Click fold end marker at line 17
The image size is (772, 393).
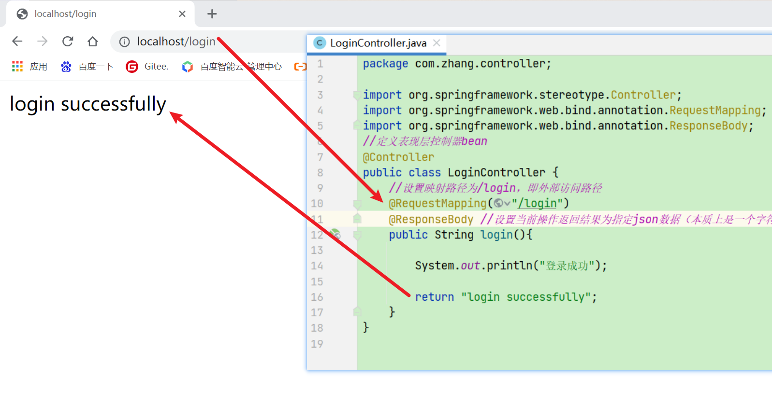click(x=357, y=311)
